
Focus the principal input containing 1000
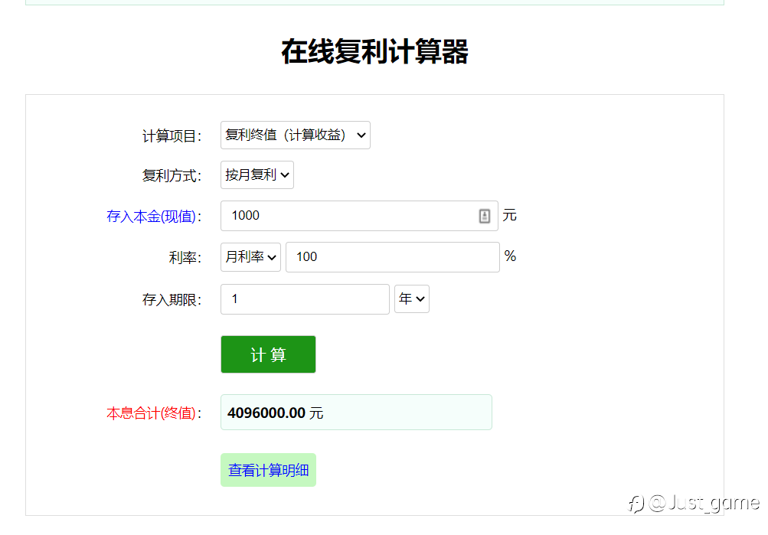point(348,216)
